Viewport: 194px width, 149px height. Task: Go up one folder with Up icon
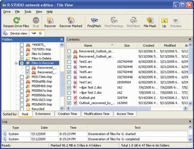coord(164,20)
